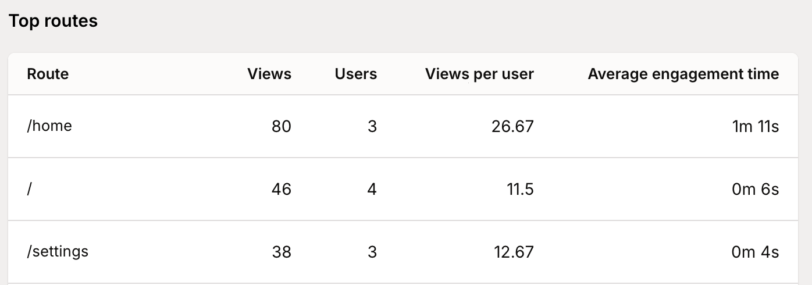
Task: Click the 38 views value for /settings
Action: [281, 252]
